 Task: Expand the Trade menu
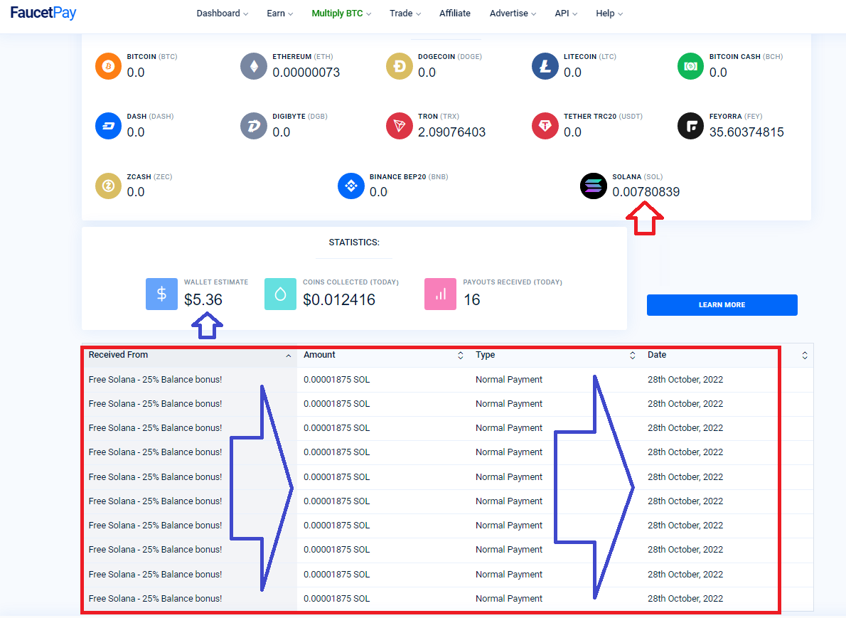pyautogui.click(x=405, y=14)
